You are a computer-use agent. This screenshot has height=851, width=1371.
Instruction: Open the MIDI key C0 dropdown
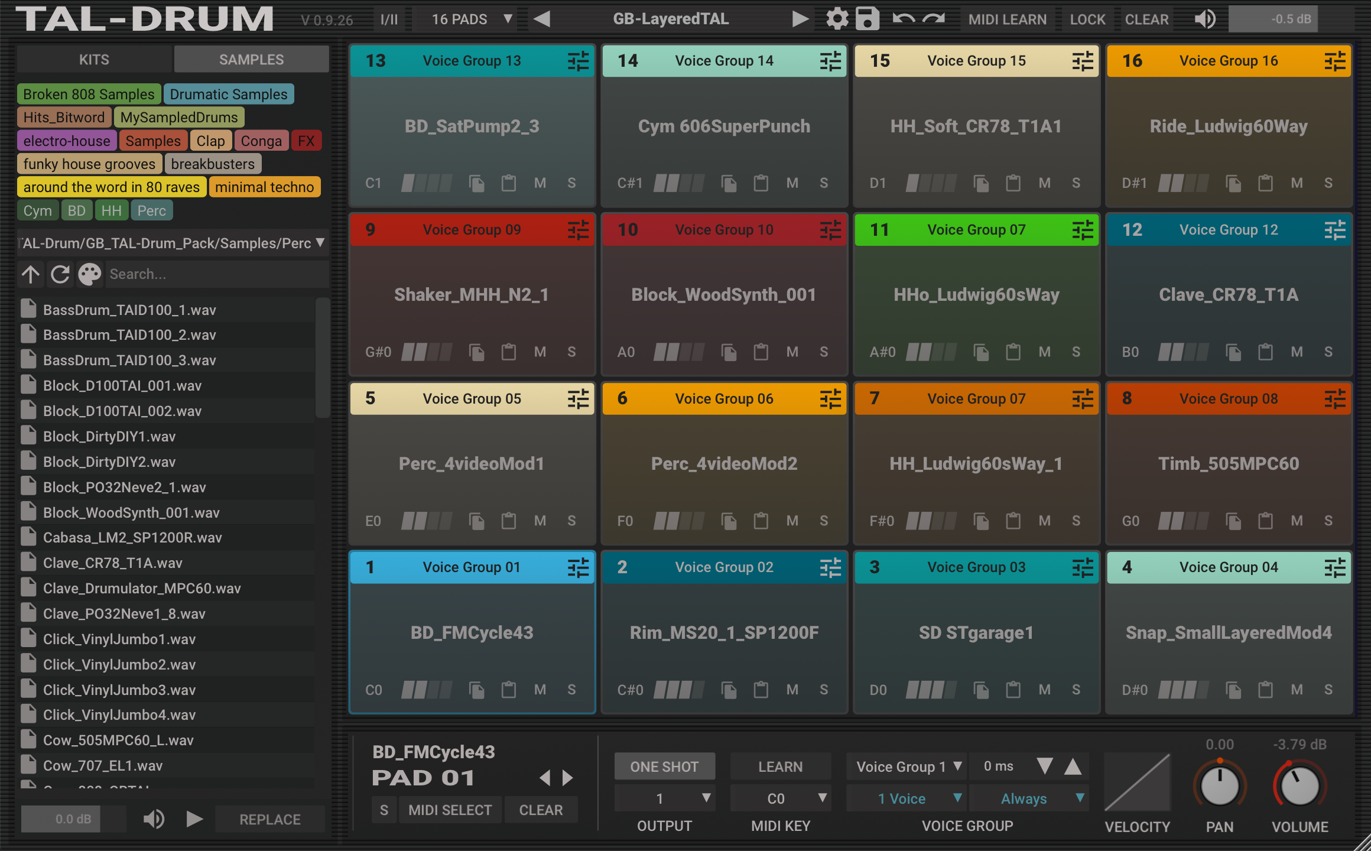coord(780,798)
